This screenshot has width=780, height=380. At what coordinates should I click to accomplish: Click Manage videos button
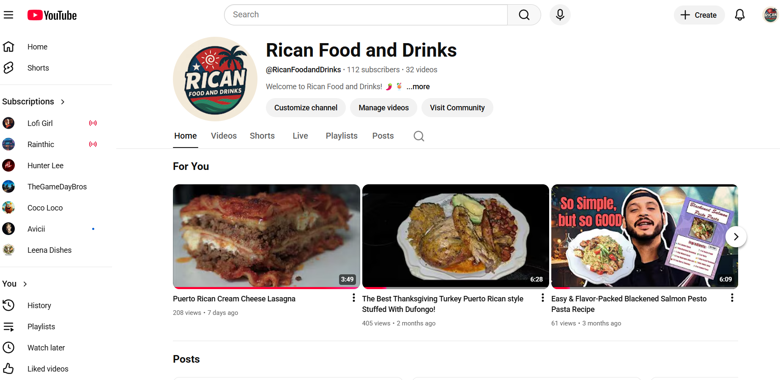pyautogui.click(x=384, y=108)
